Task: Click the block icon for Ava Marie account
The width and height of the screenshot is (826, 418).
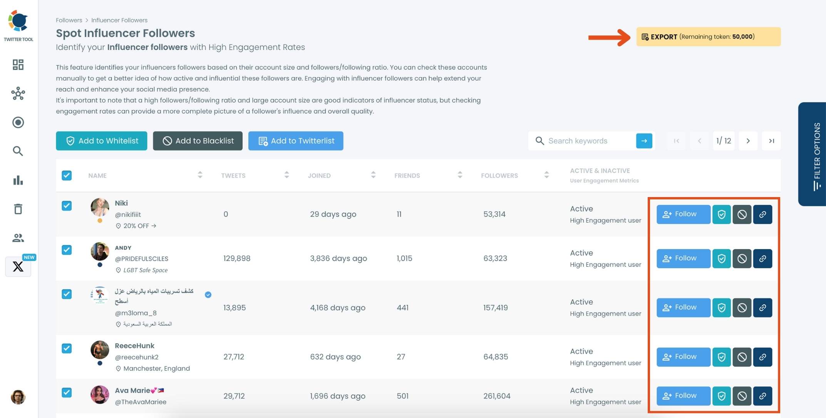Action: 742,396
